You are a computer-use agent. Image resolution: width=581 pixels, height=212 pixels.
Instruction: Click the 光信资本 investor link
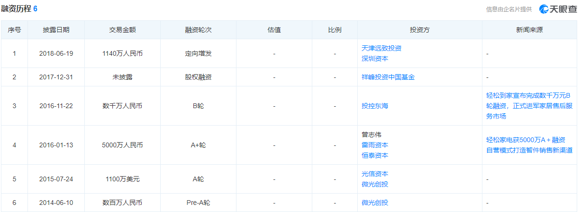point(374,174)
